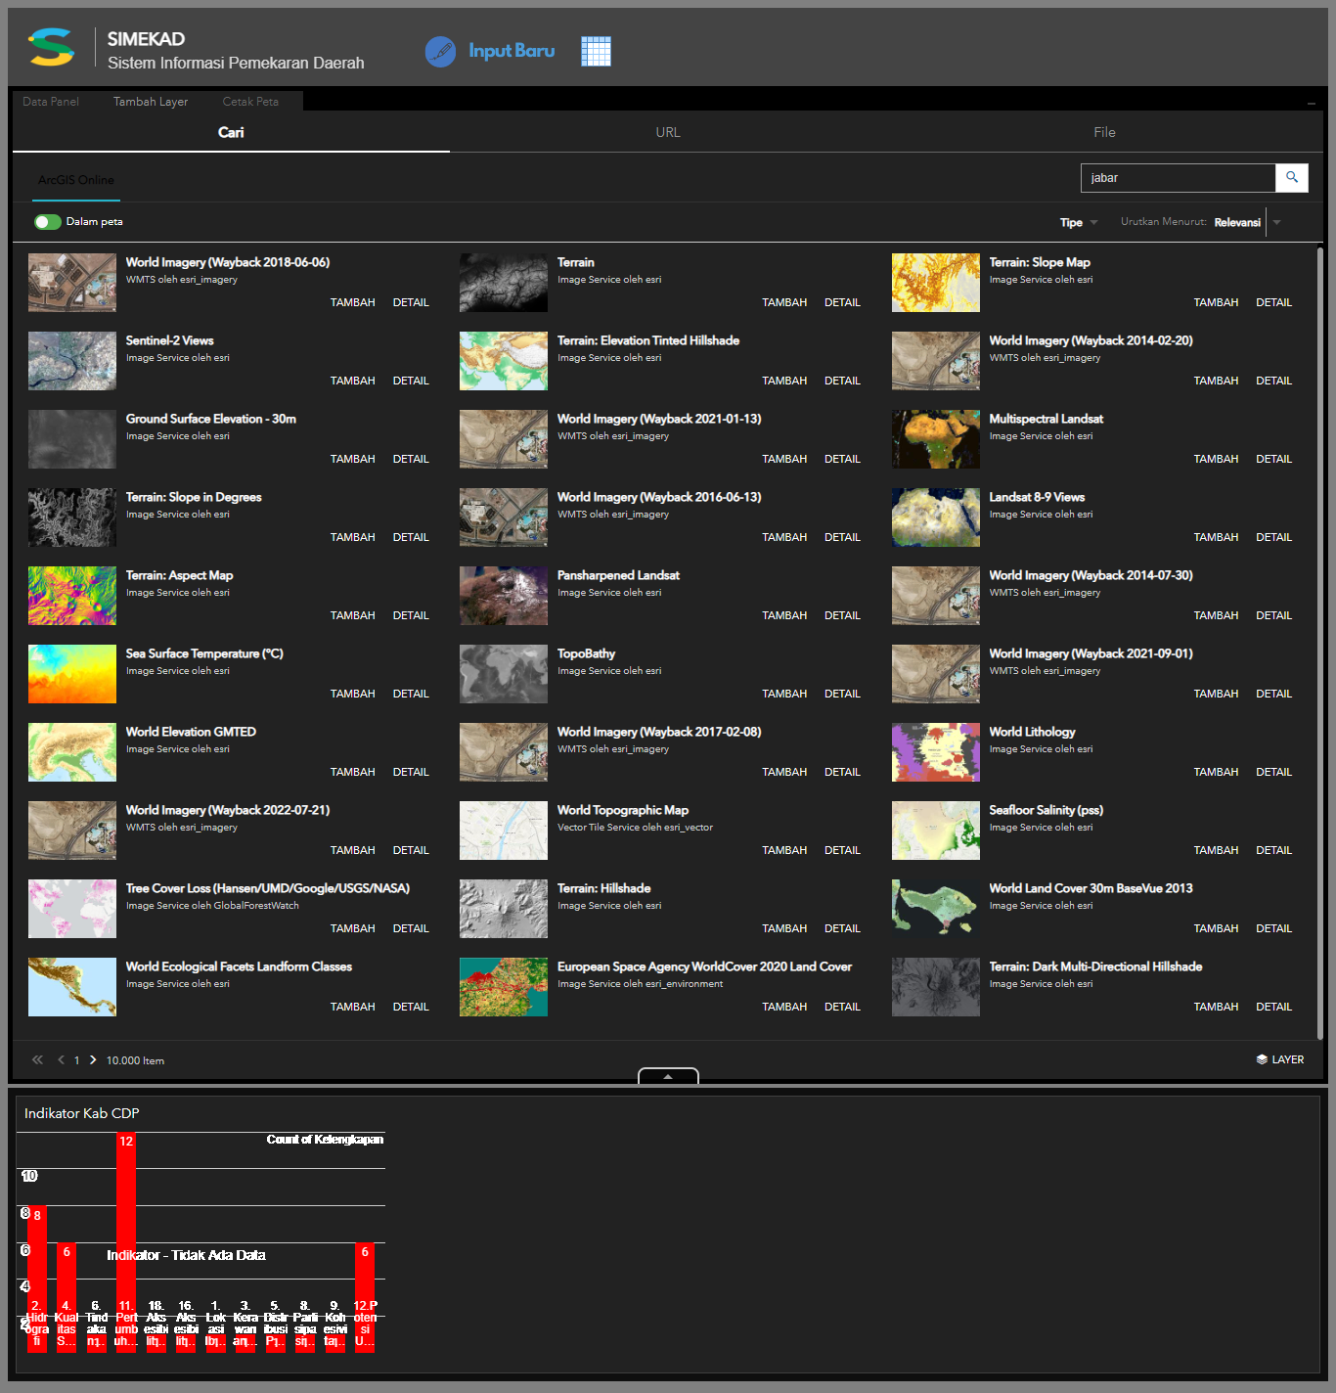Click the search magnifier button
The height and width of the screenshot is (1393, 1336).
[1292, 178]
